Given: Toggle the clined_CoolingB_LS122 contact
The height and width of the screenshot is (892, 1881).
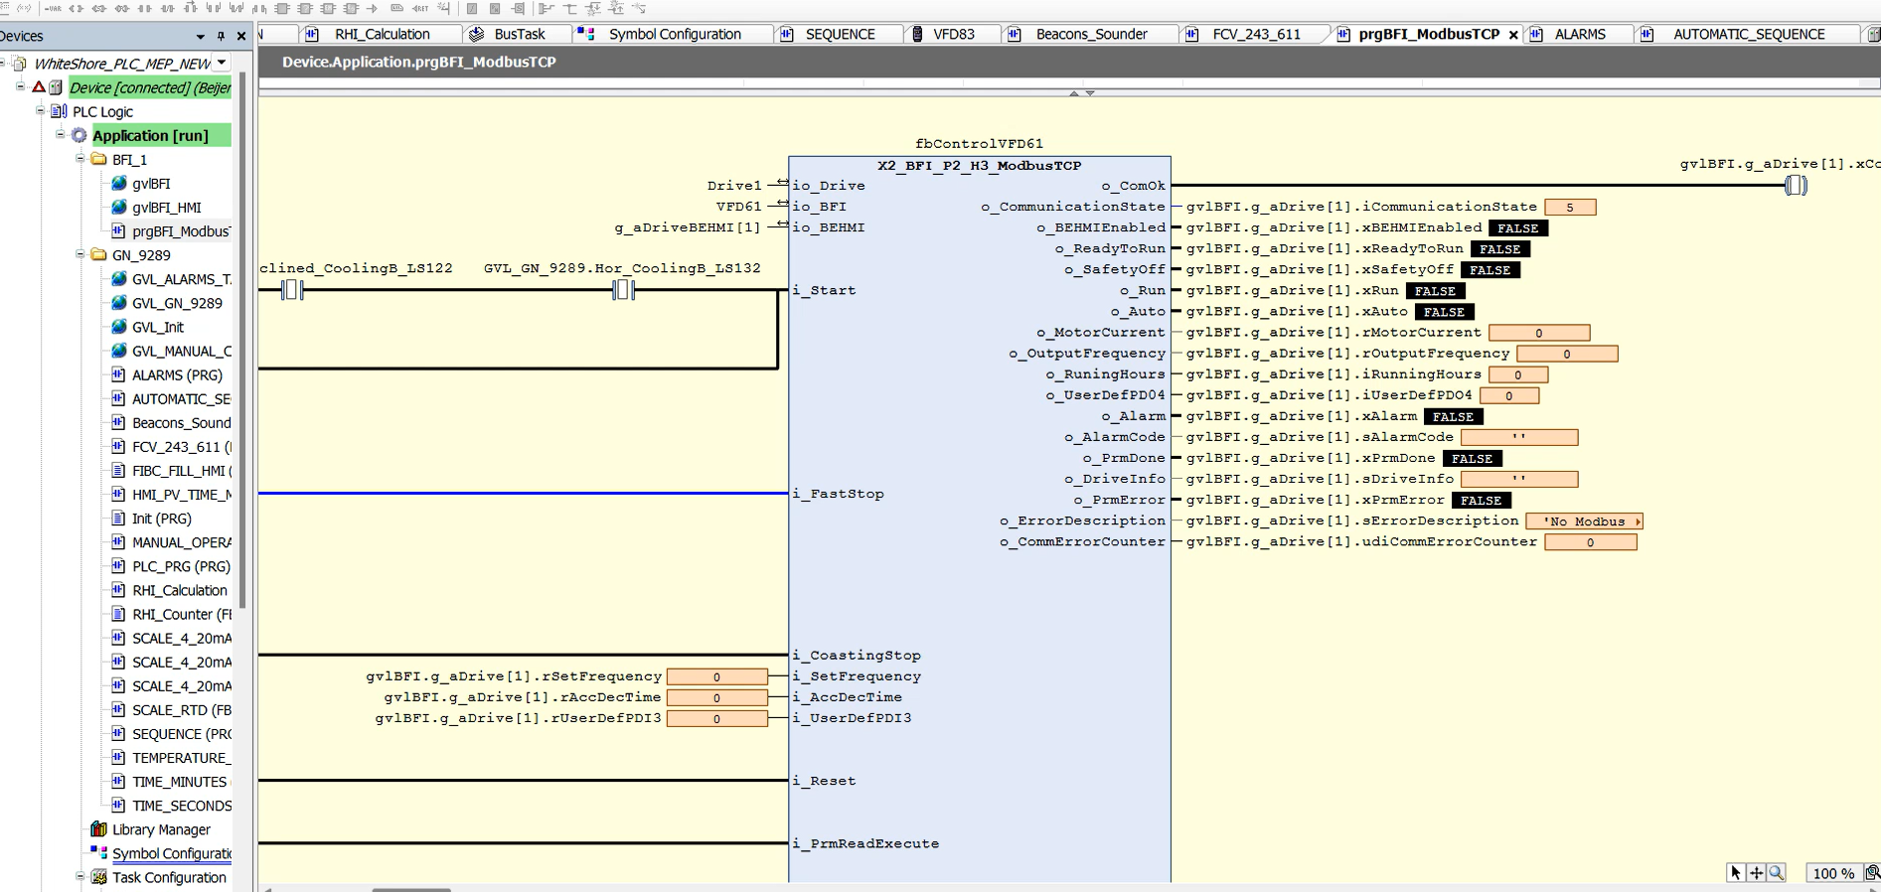Looking at the screenshot, I should coord(291,290).
